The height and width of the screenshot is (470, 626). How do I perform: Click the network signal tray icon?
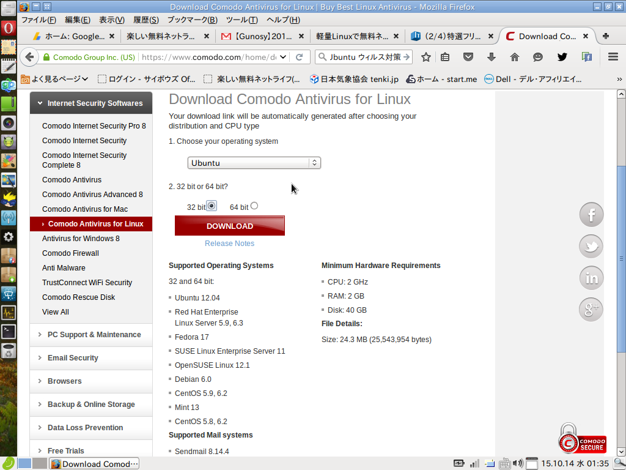point(474,464)
